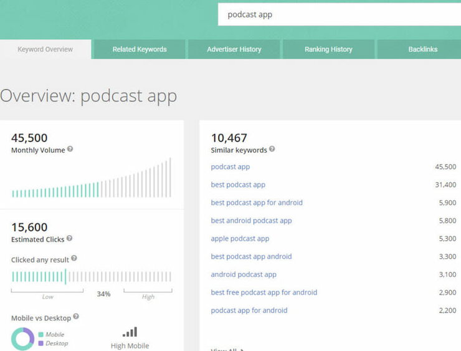The image size is (461, 351).
Task: Click the 'High Mobile' label
Action: coord(130,346)
